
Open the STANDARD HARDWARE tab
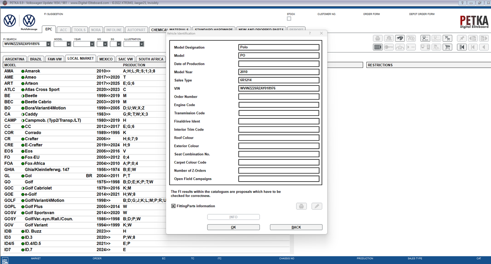pos(214,30)
